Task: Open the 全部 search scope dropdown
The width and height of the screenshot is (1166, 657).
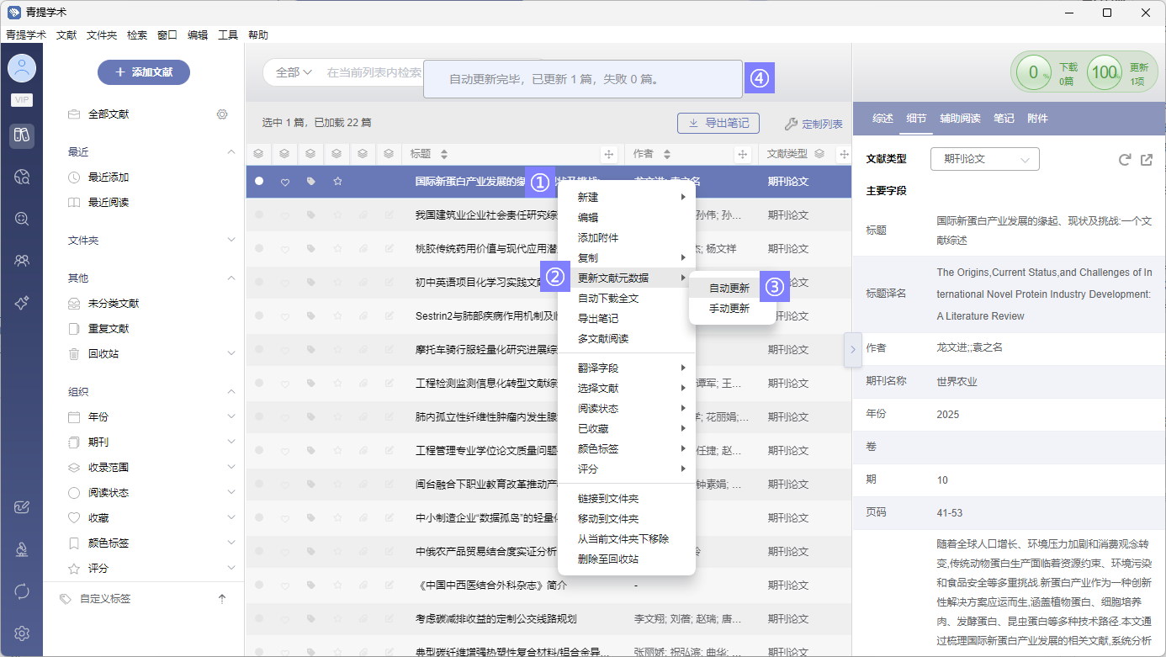Action: 294,73
